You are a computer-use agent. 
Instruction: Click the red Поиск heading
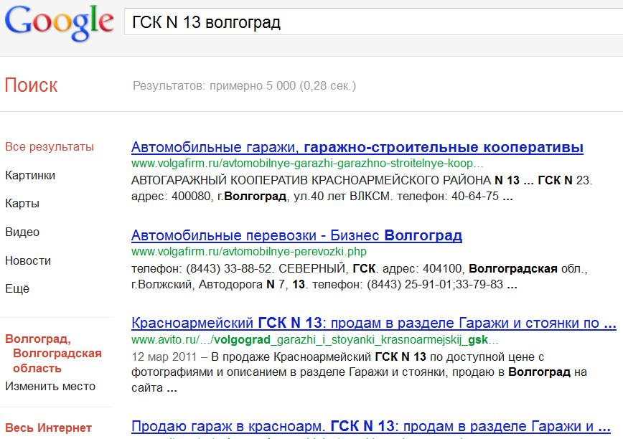click(31, 85)
